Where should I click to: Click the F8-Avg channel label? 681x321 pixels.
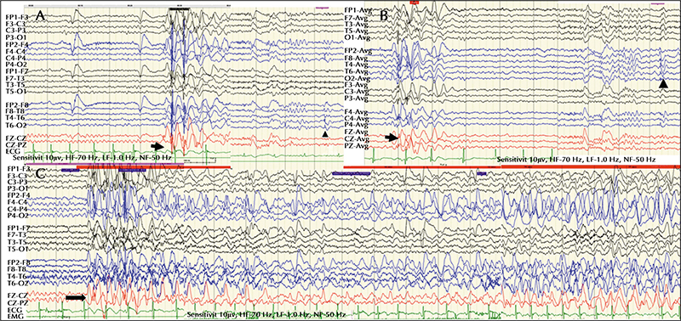click(x=356, y=58)
